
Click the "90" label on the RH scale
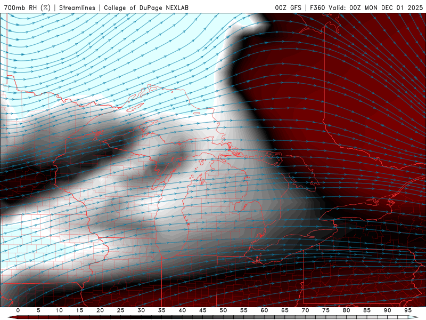387,310
